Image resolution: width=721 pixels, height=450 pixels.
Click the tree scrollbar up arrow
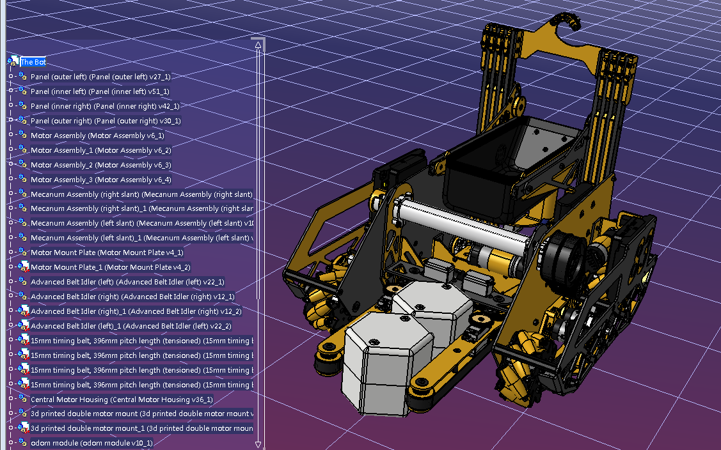pos(258,45)
